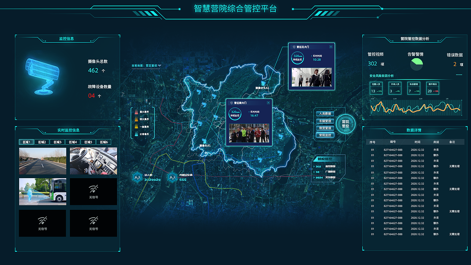Viewport: 471px width, 265px height.
Task: Click the 320min progress ring on 管区北大门 popup
Action: point(298,58)
